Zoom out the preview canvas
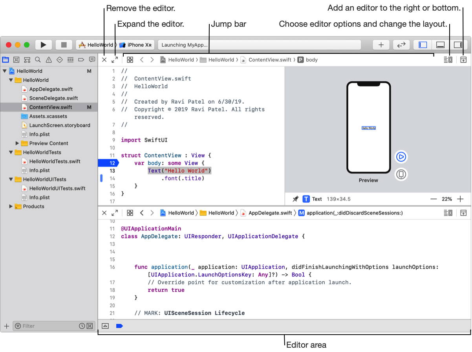The image size is (472, 352). click(x=434, y=199)
